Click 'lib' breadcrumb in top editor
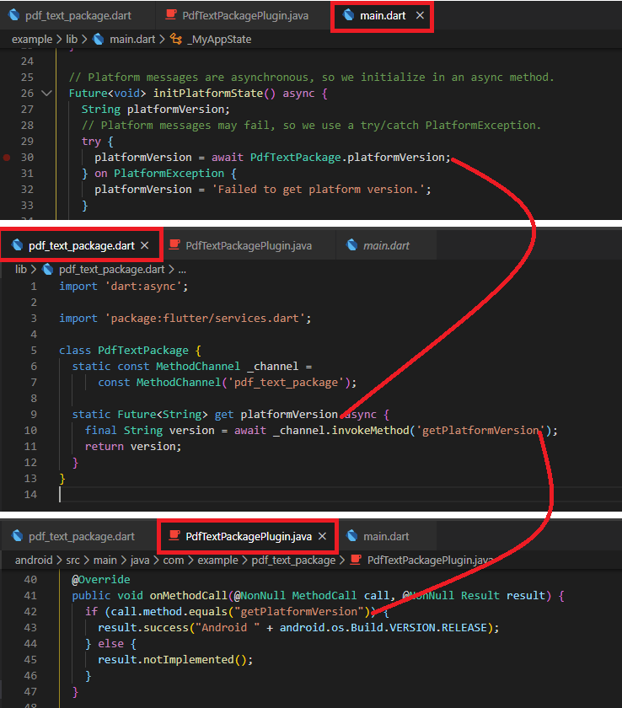 pyautogui.click(x=72, y=40)
